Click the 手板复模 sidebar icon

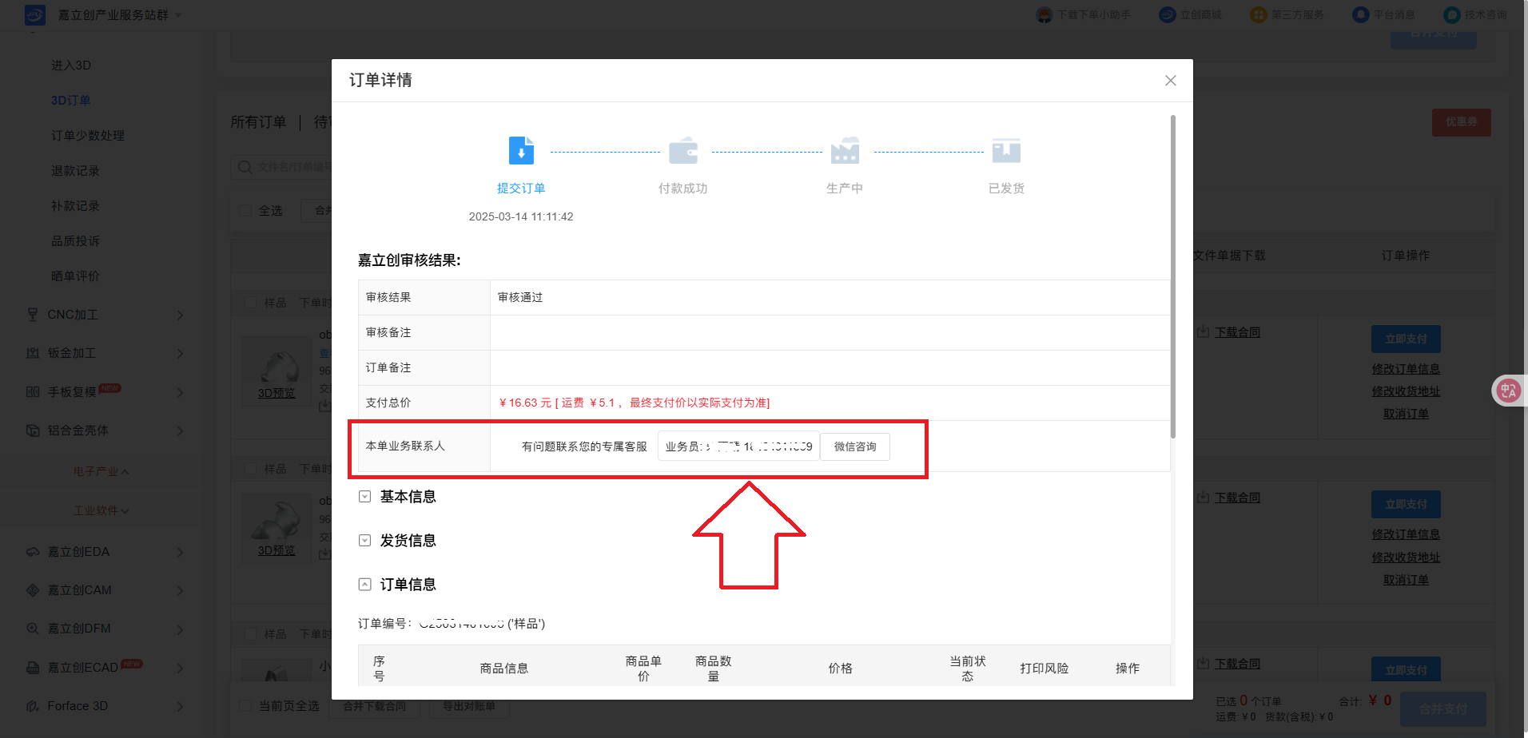(x=33, y=392)
